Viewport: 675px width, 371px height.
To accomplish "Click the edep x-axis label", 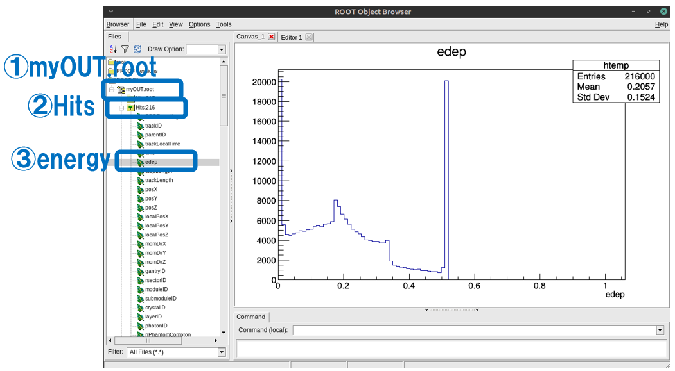I will tap(615, 295).
